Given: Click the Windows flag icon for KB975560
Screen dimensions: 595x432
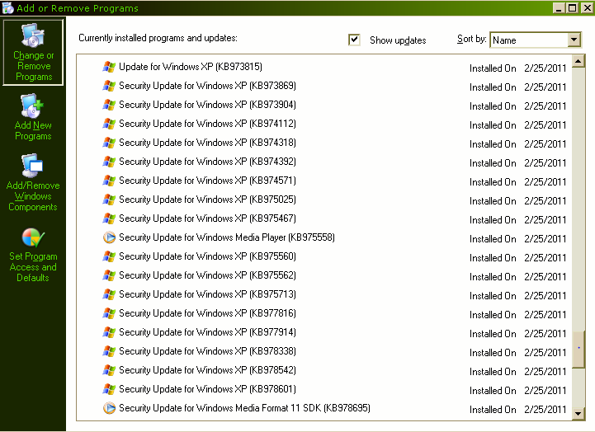Looking at the screenshot, I should 109,256.
